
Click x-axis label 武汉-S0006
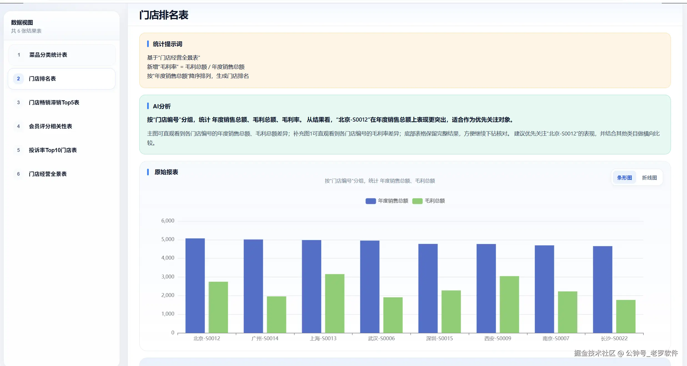click(x=381, y=338)
